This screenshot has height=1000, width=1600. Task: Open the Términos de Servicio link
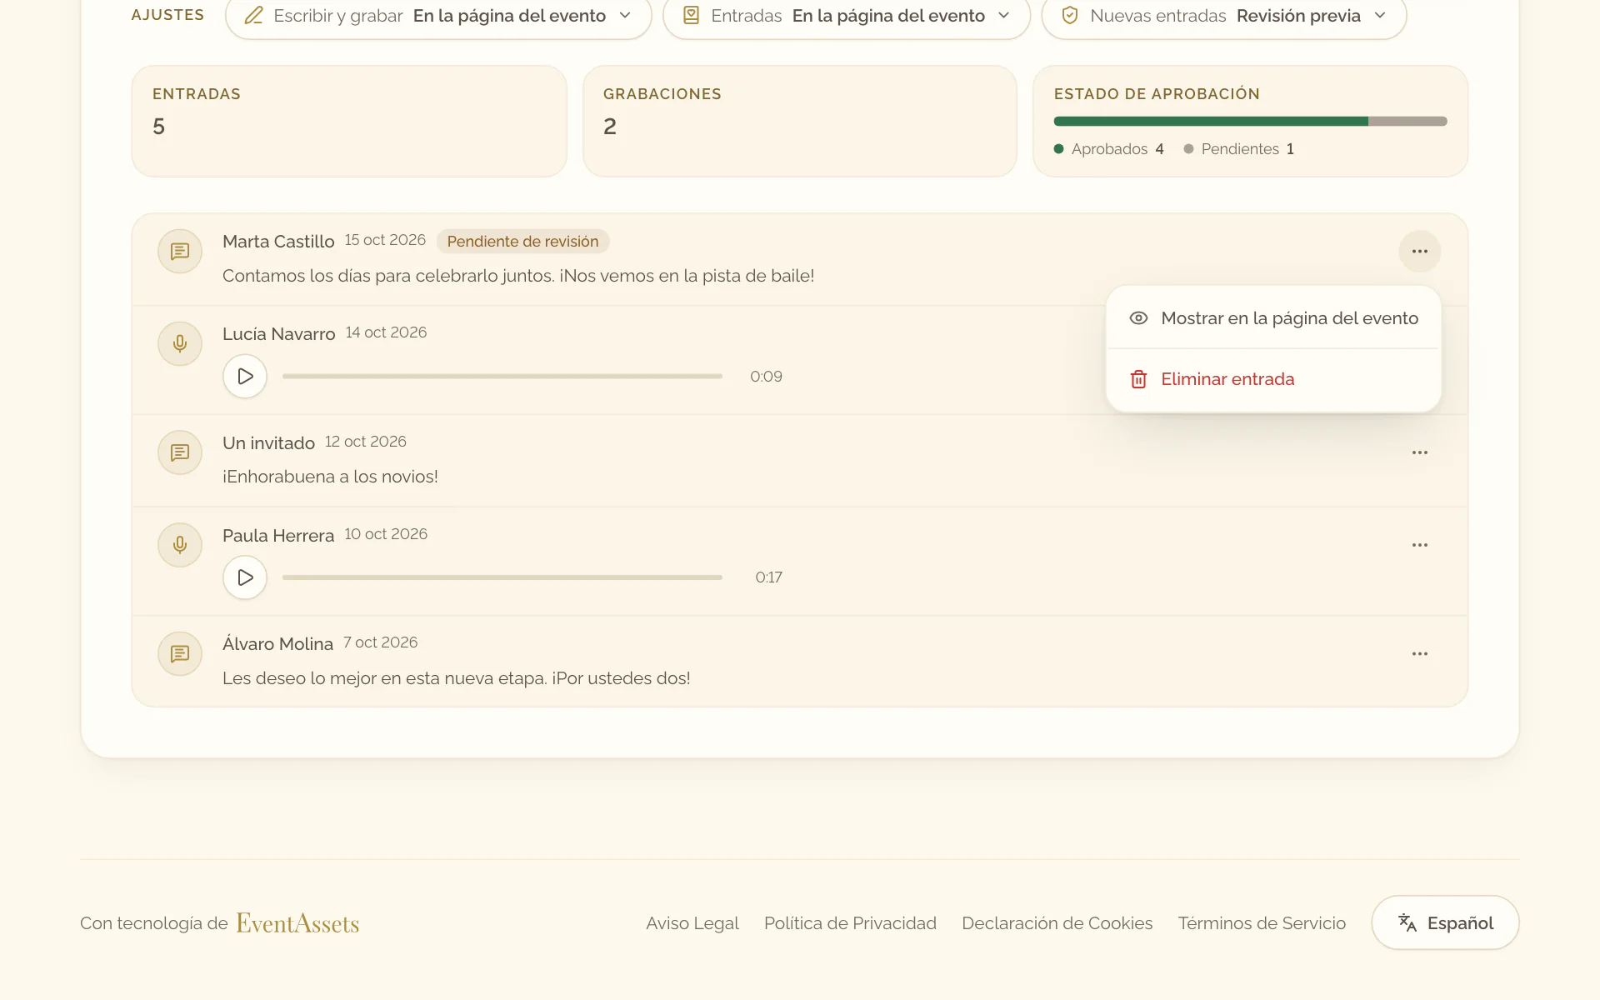1262,923
